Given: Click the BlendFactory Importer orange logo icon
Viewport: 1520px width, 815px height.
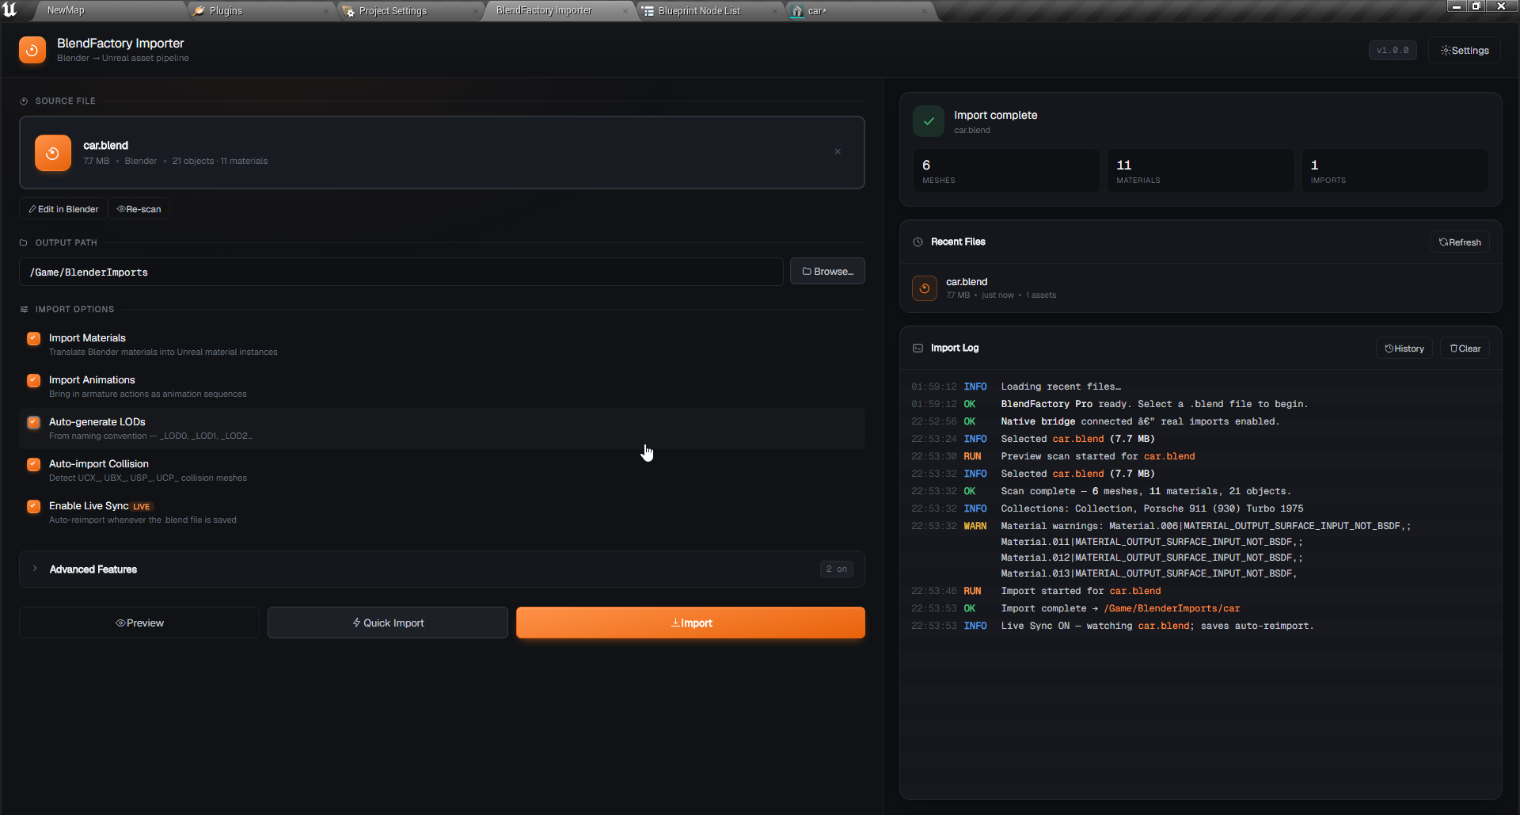Looking at the screenshot, I should (x=32, y=50).
